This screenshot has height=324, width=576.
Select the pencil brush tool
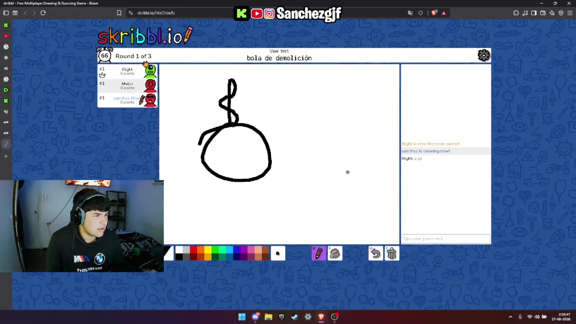[x=319, y=254]
